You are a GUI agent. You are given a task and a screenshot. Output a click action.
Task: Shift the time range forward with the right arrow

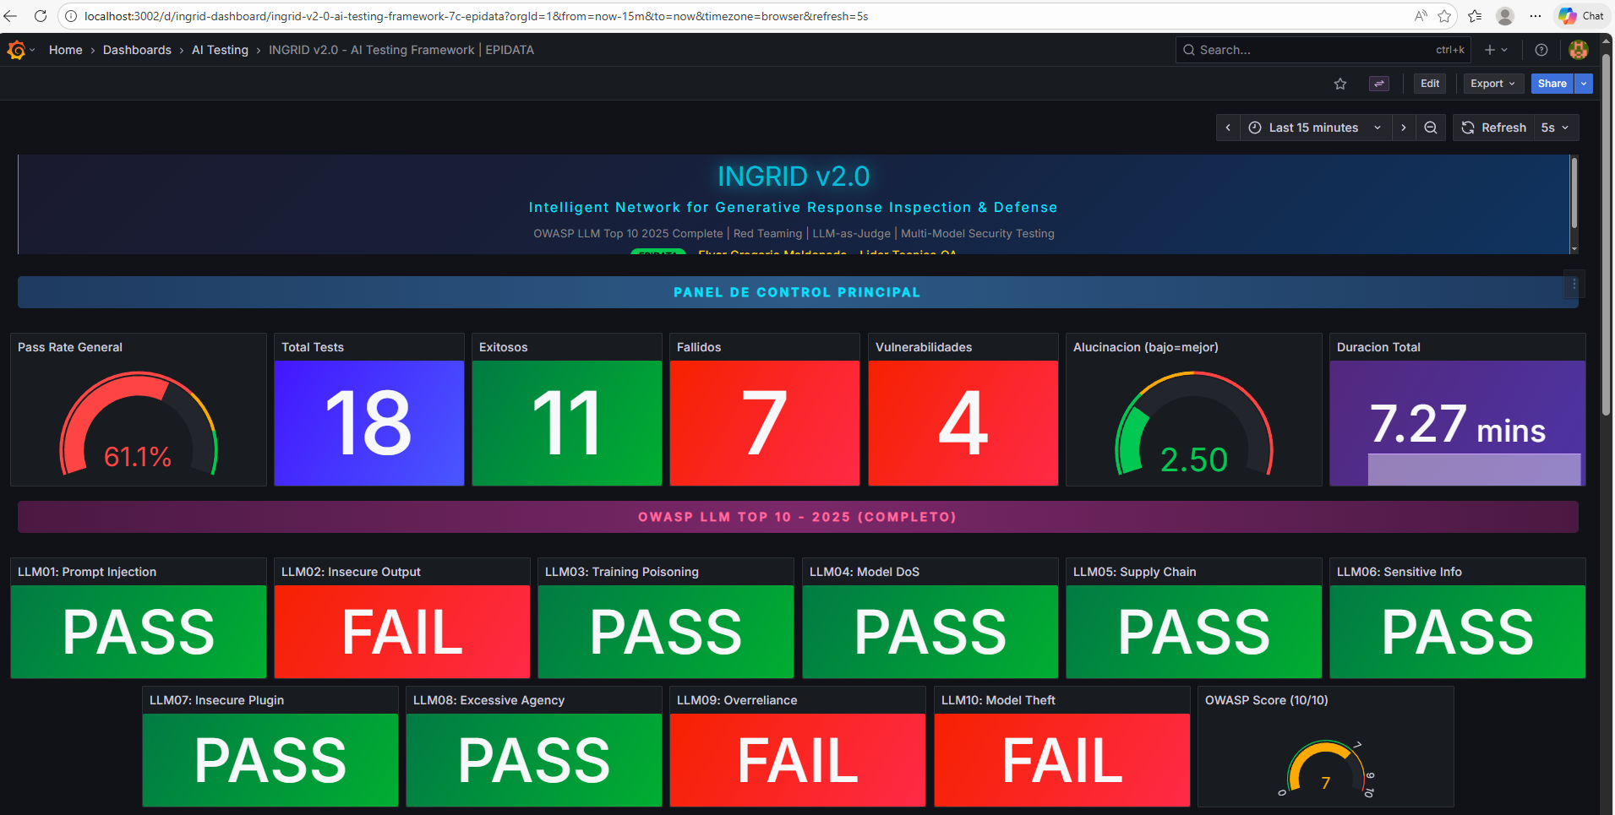[x=1403, y=128]
